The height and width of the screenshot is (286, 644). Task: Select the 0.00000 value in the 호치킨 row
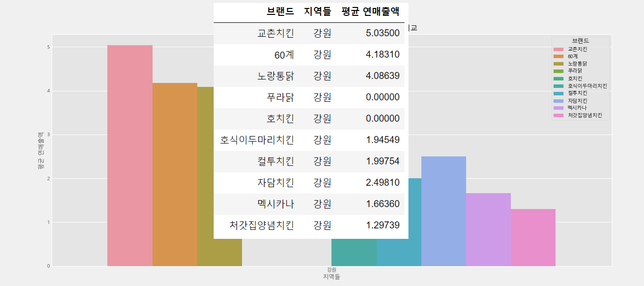pos(383,119)
